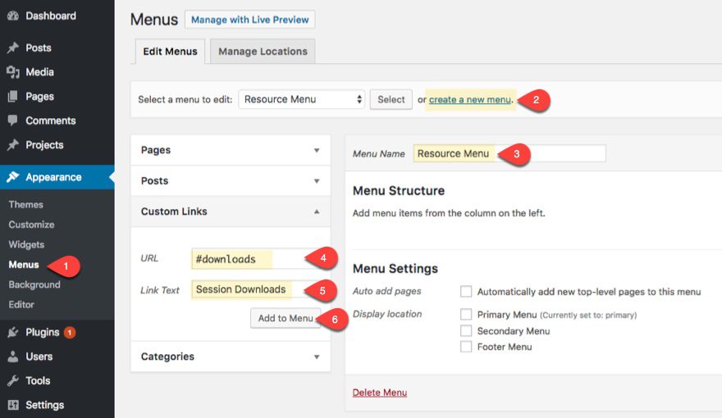Click the Delete Menu link
This screenshot has height=418, width=722.
(x=379, y=393)
